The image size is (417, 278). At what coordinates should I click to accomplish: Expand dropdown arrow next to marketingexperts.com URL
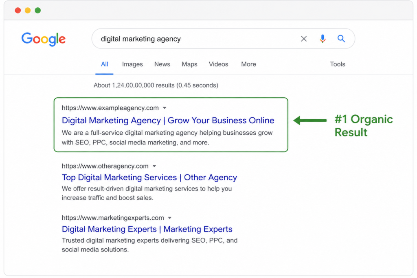pyautogui.click(x=170, y=218)
